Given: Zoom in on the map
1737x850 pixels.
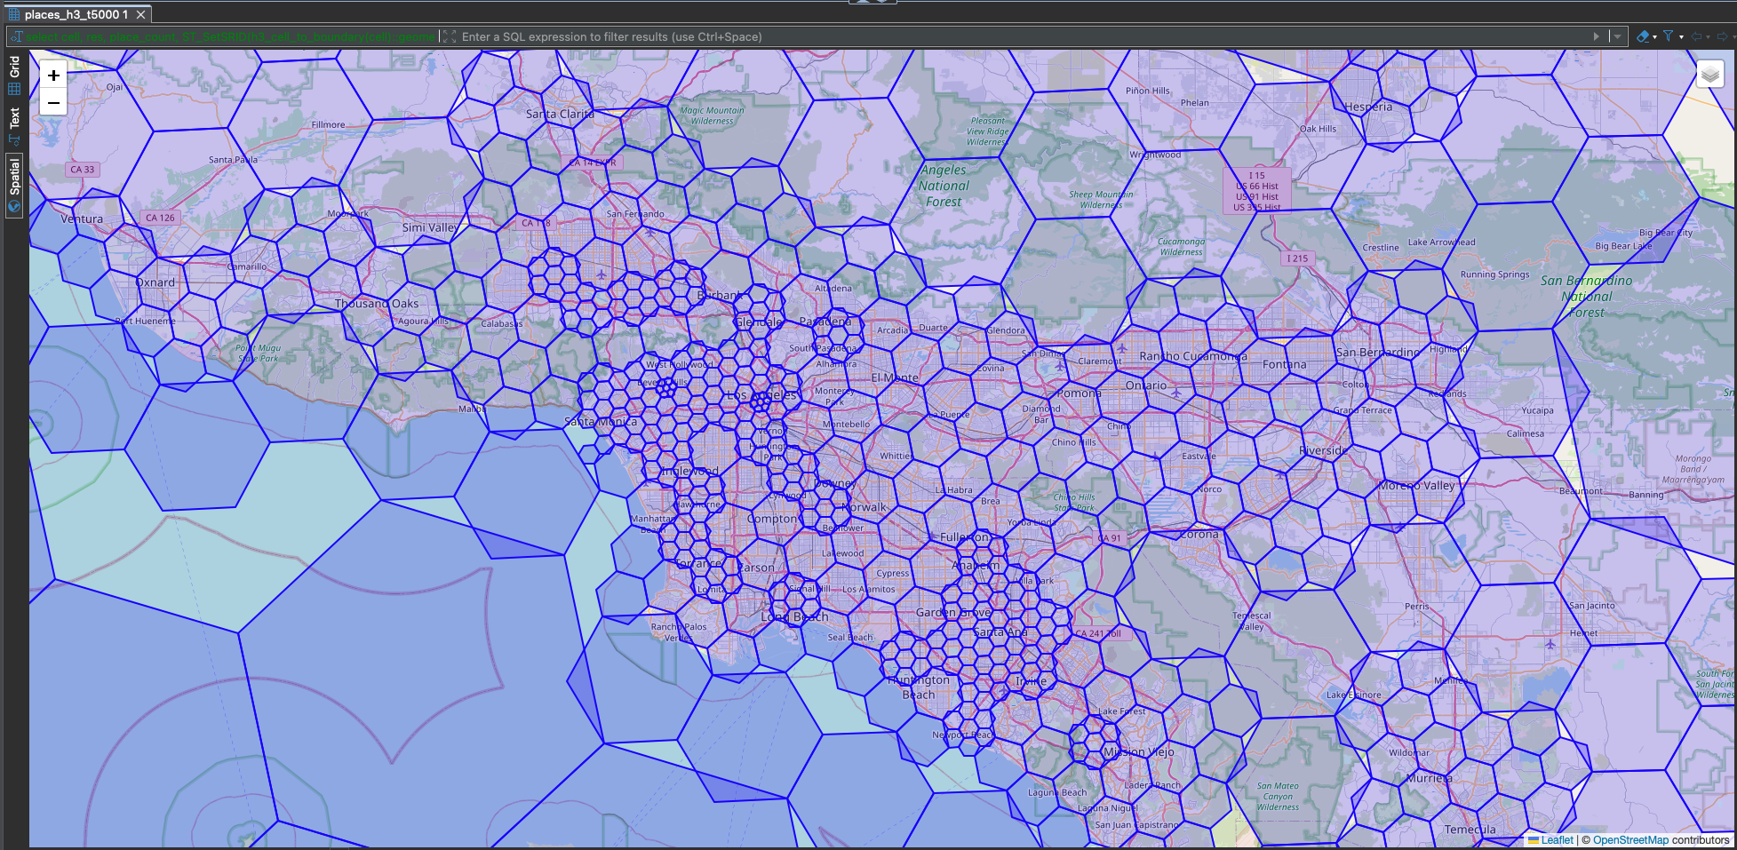Looking at the screenshot, I should point(53,75).
